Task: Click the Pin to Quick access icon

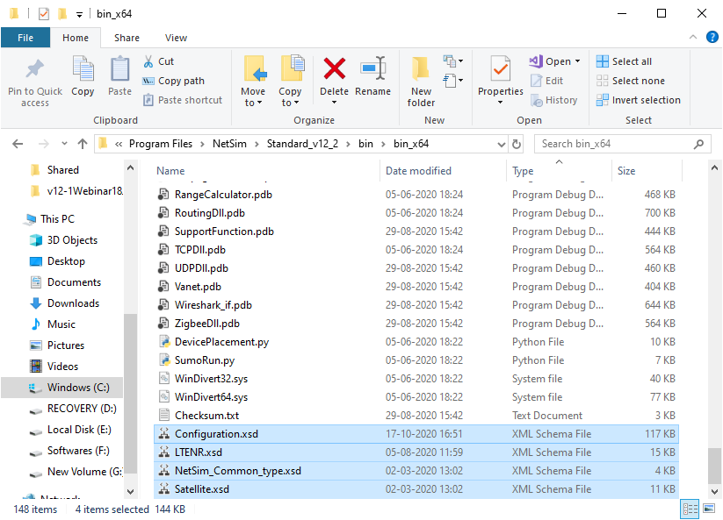Action: pyautogui.click(x=34, y=69)
